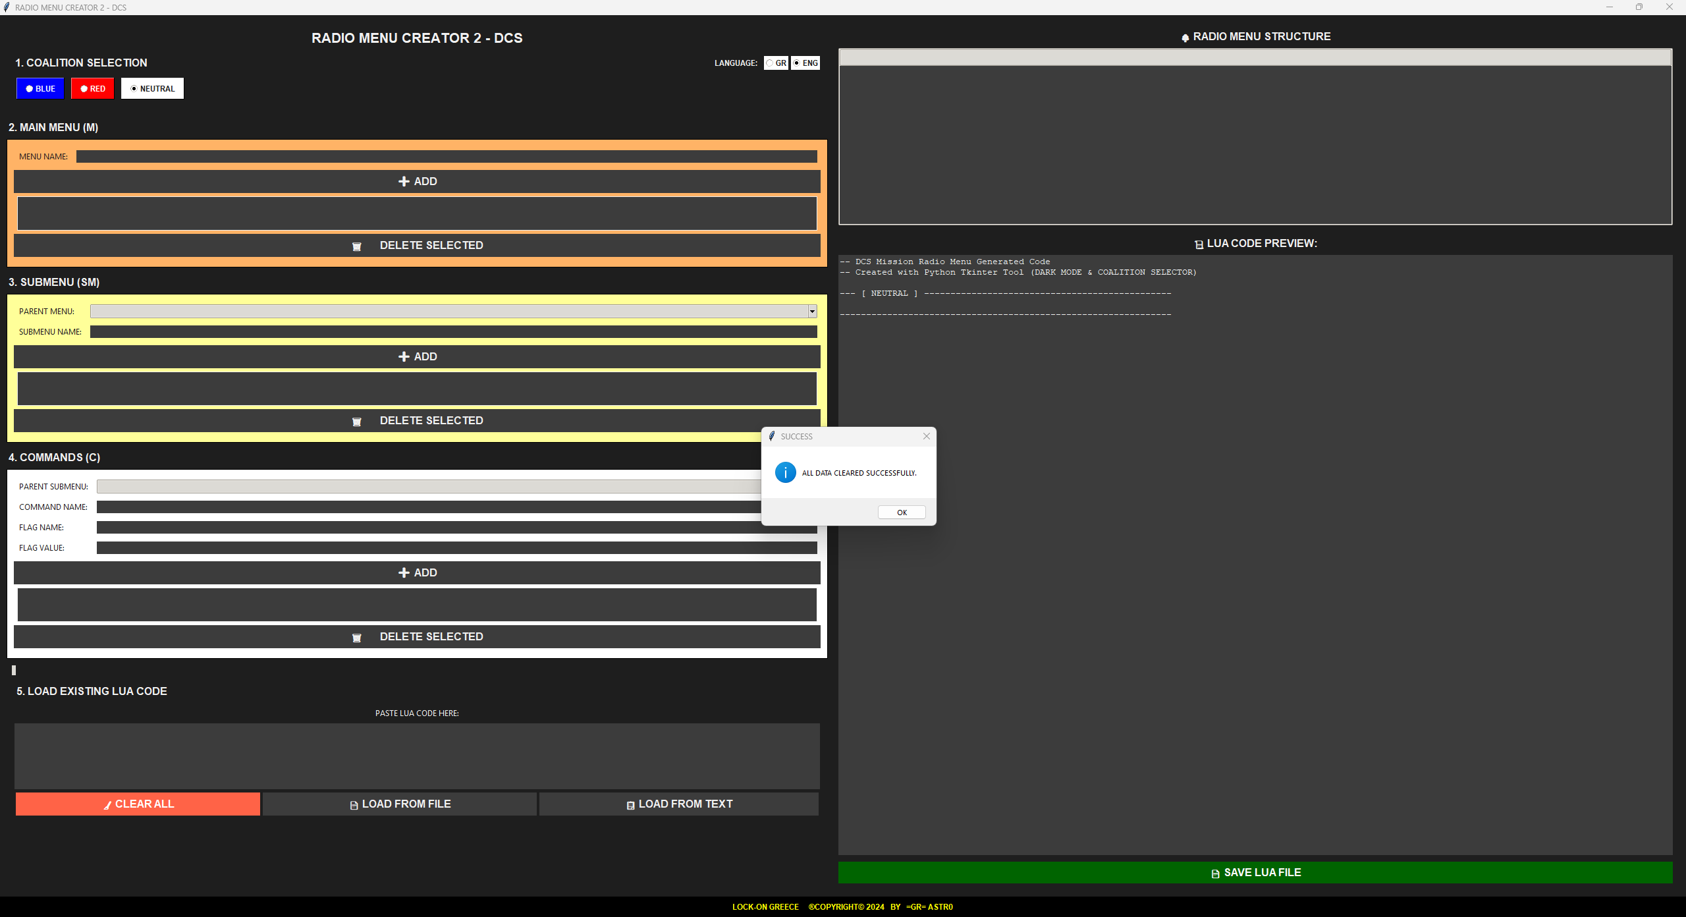This screenshot has width=1686, height=917.
Task: Click the info icon in Success dialog
Action: pyautogui.click(x=785, y=472)
